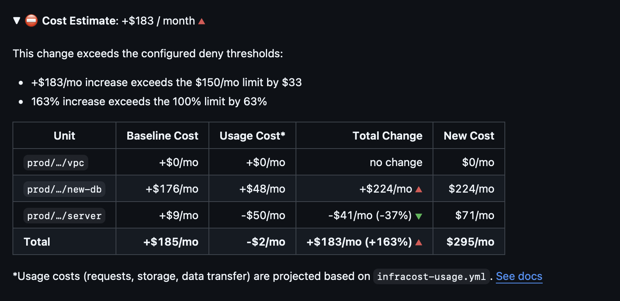Image resolution: width=620 pixels, height=301 pixels.
Task: Click the red increase triangle in new-db row
Action: tap(419, 189)
